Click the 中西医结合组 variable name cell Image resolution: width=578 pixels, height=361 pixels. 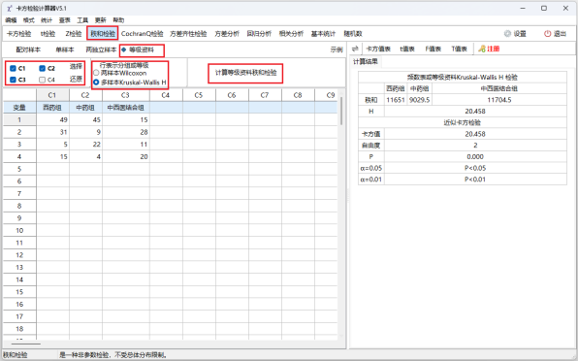pyautogui.click(x=126, y=108)
